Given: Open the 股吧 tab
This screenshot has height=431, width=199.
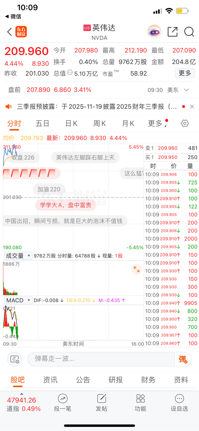Looking at the screenshot, I should point(18,380).
